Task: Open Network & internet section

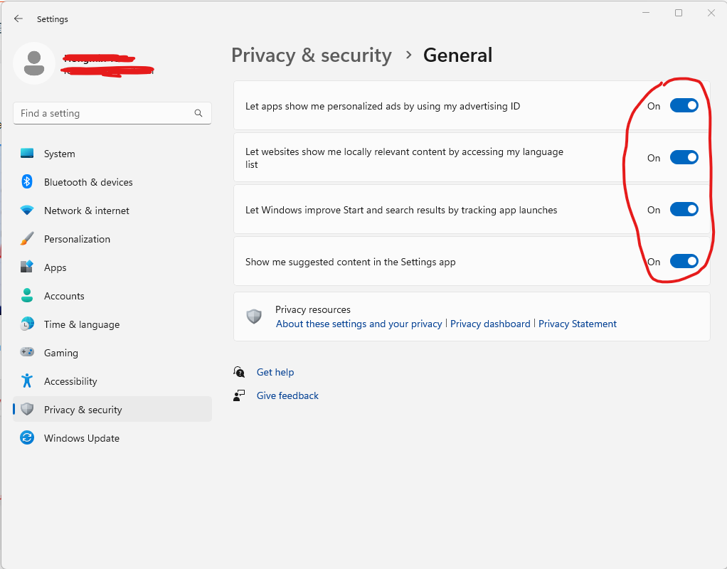Action: (112, 210)
